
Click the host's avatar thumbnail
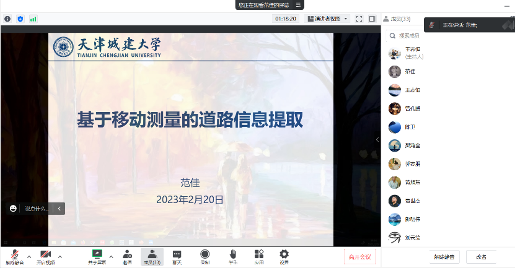tap(394, 53)
